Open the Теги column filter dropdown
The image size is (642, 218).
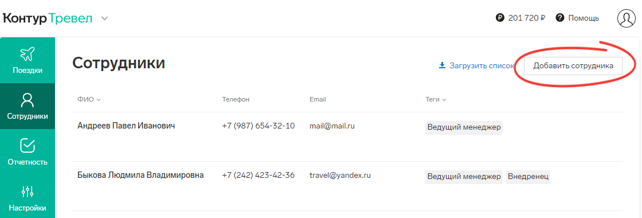[436, 99]
